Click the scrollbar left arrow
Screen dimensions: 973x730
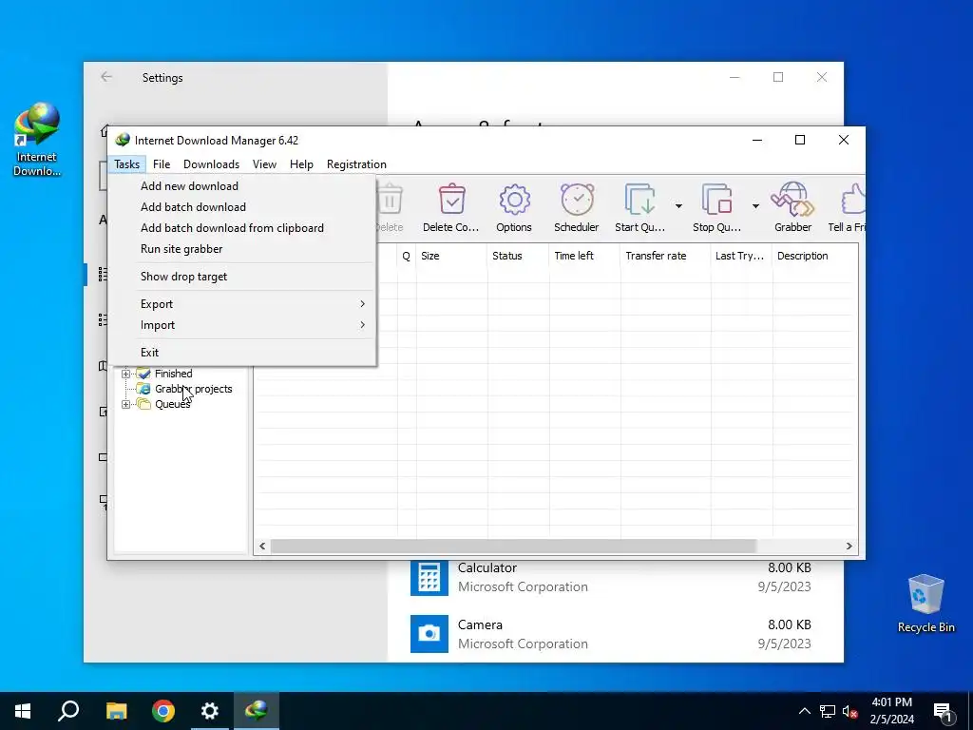point(262,547)
